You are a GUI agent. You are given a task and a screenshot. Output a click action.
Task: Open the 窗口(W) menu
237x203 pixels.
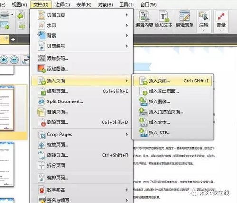(x=148, y=5)
